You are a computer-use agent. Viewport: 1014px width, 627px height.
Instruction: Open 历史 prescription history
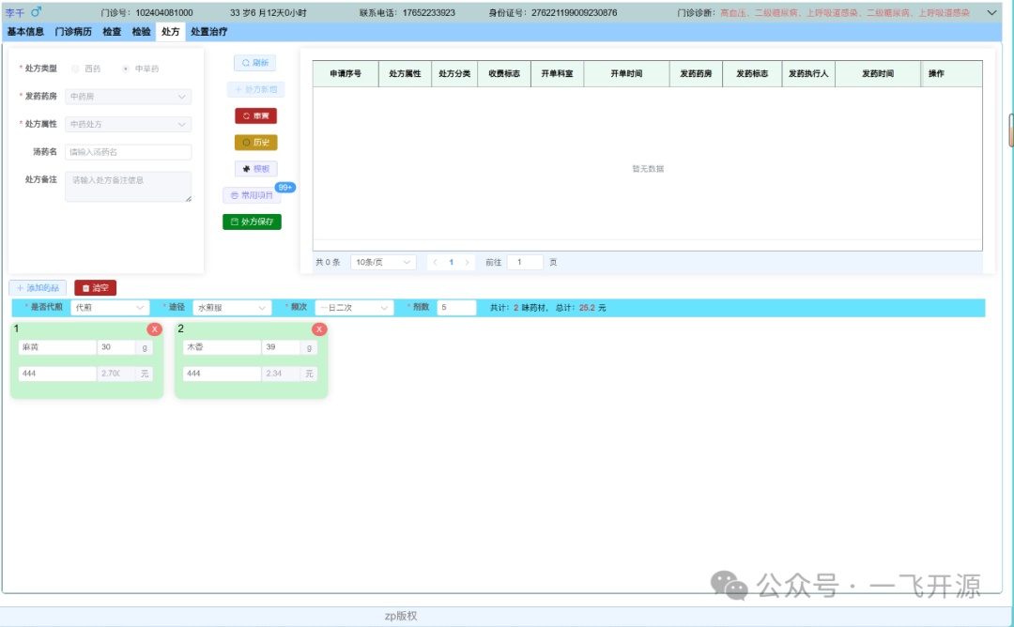coord(255,143)
